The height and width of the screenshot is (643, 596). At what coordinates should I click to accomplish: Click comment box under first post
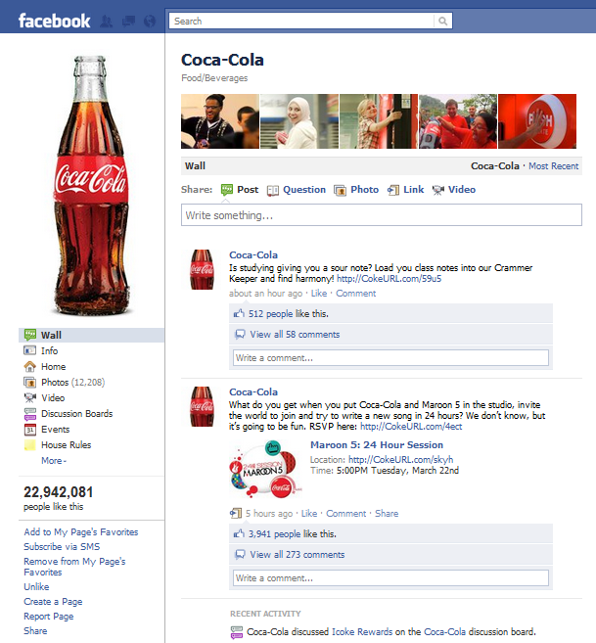[390, 357]
